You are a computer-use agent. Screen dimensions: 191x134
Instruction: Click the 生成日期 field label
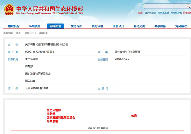[x=103, y=59]
